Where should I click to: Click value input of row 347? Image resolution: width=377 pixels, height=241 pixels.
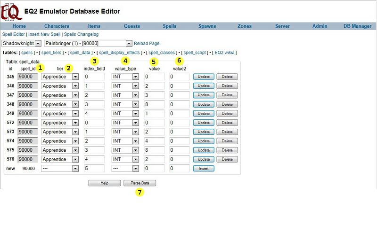tap(155, 95)
